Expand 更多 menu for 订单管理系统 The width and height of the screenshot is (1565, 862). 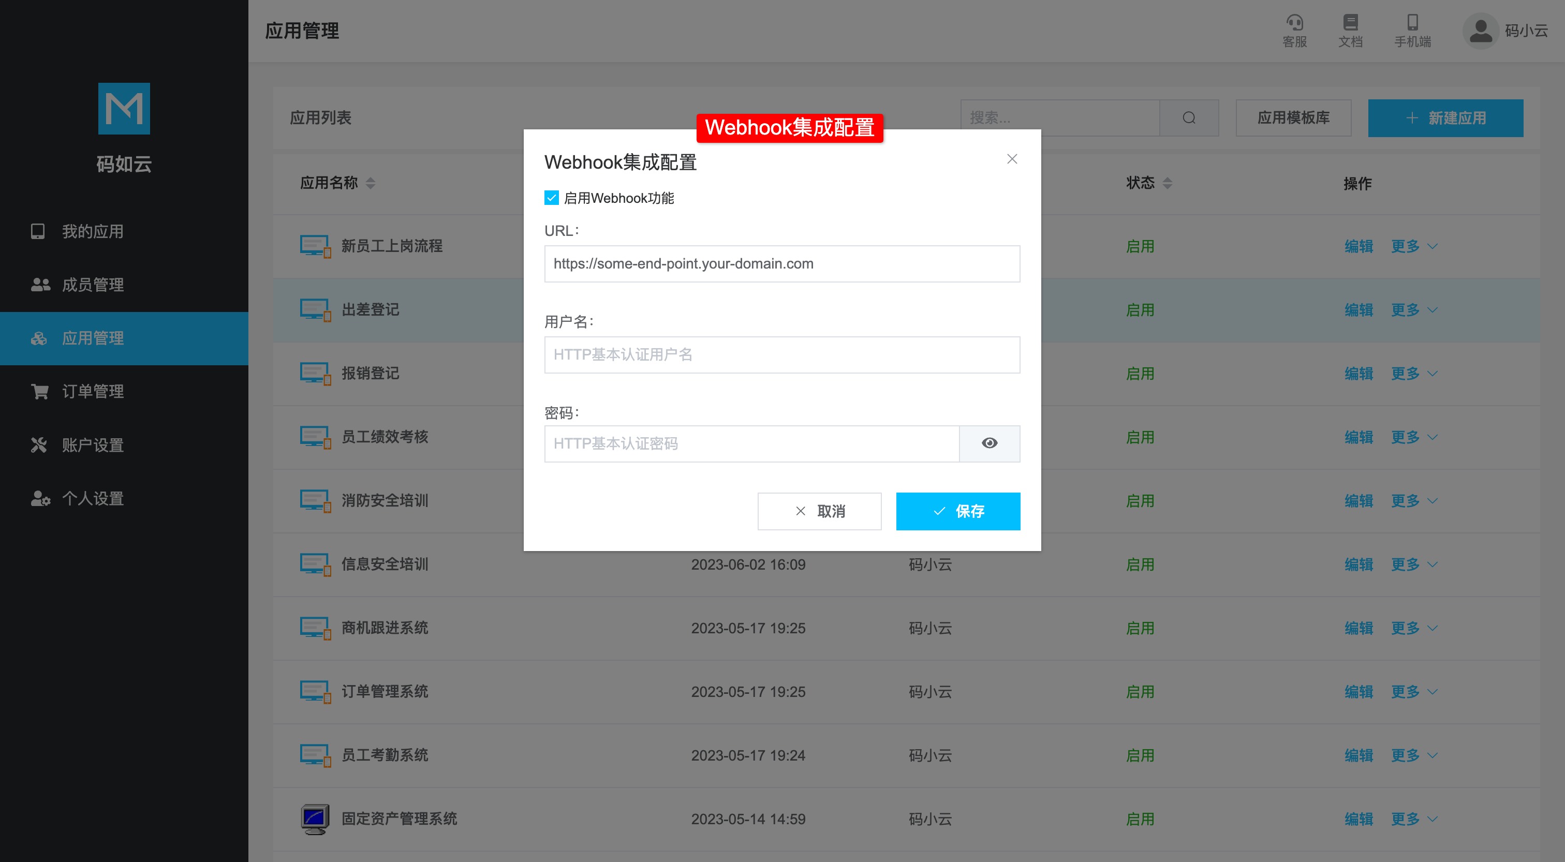tap(1414, 692)
